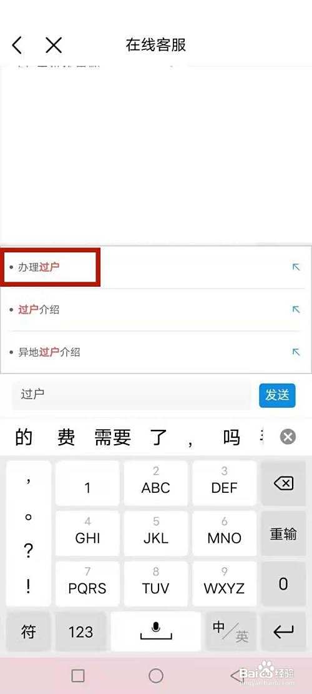
Task: Activate voice input microphone space key
Action: click(155, 632)
